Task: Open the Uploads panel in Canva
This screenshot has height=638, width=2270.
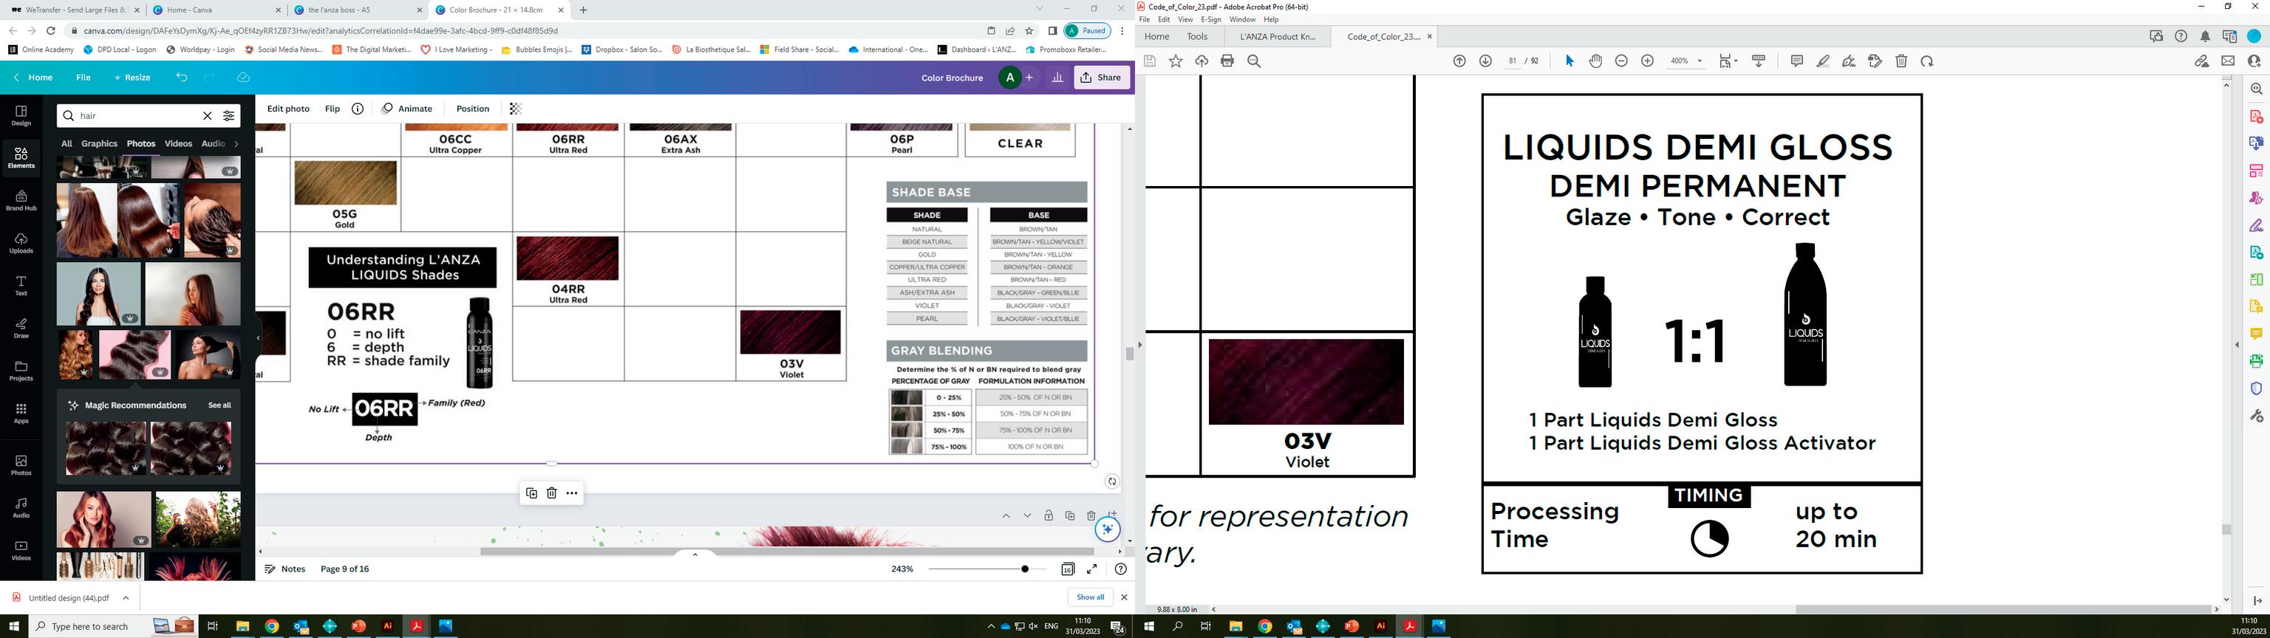Action: click(21, 243)
